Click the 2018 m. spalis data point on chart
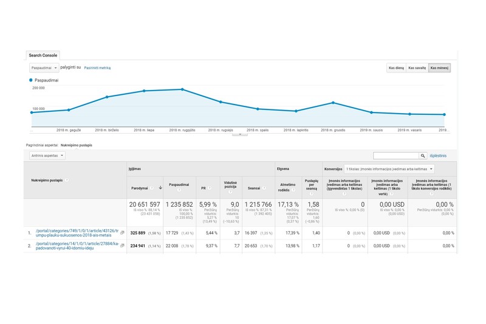This screenshot has height=324, width=486. click(258, 109)
